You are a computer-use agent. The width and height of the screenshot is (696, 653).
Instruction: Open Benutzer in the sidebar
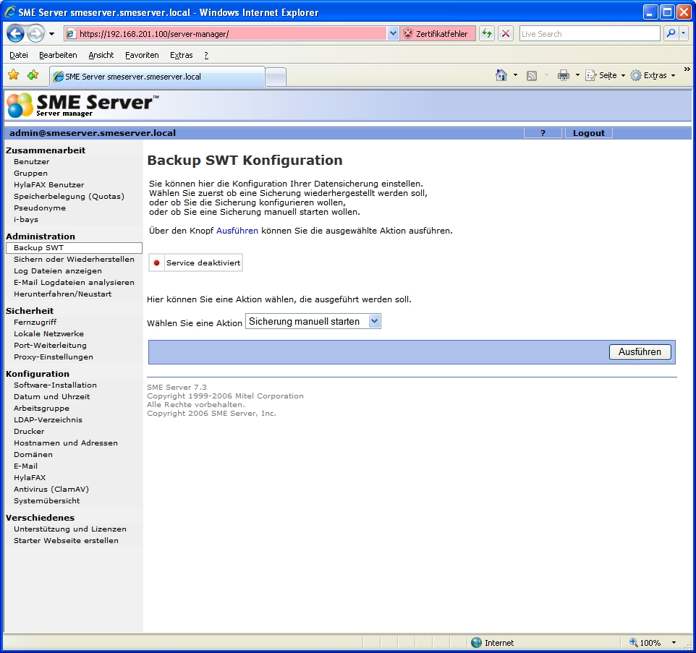coord(32,161)
